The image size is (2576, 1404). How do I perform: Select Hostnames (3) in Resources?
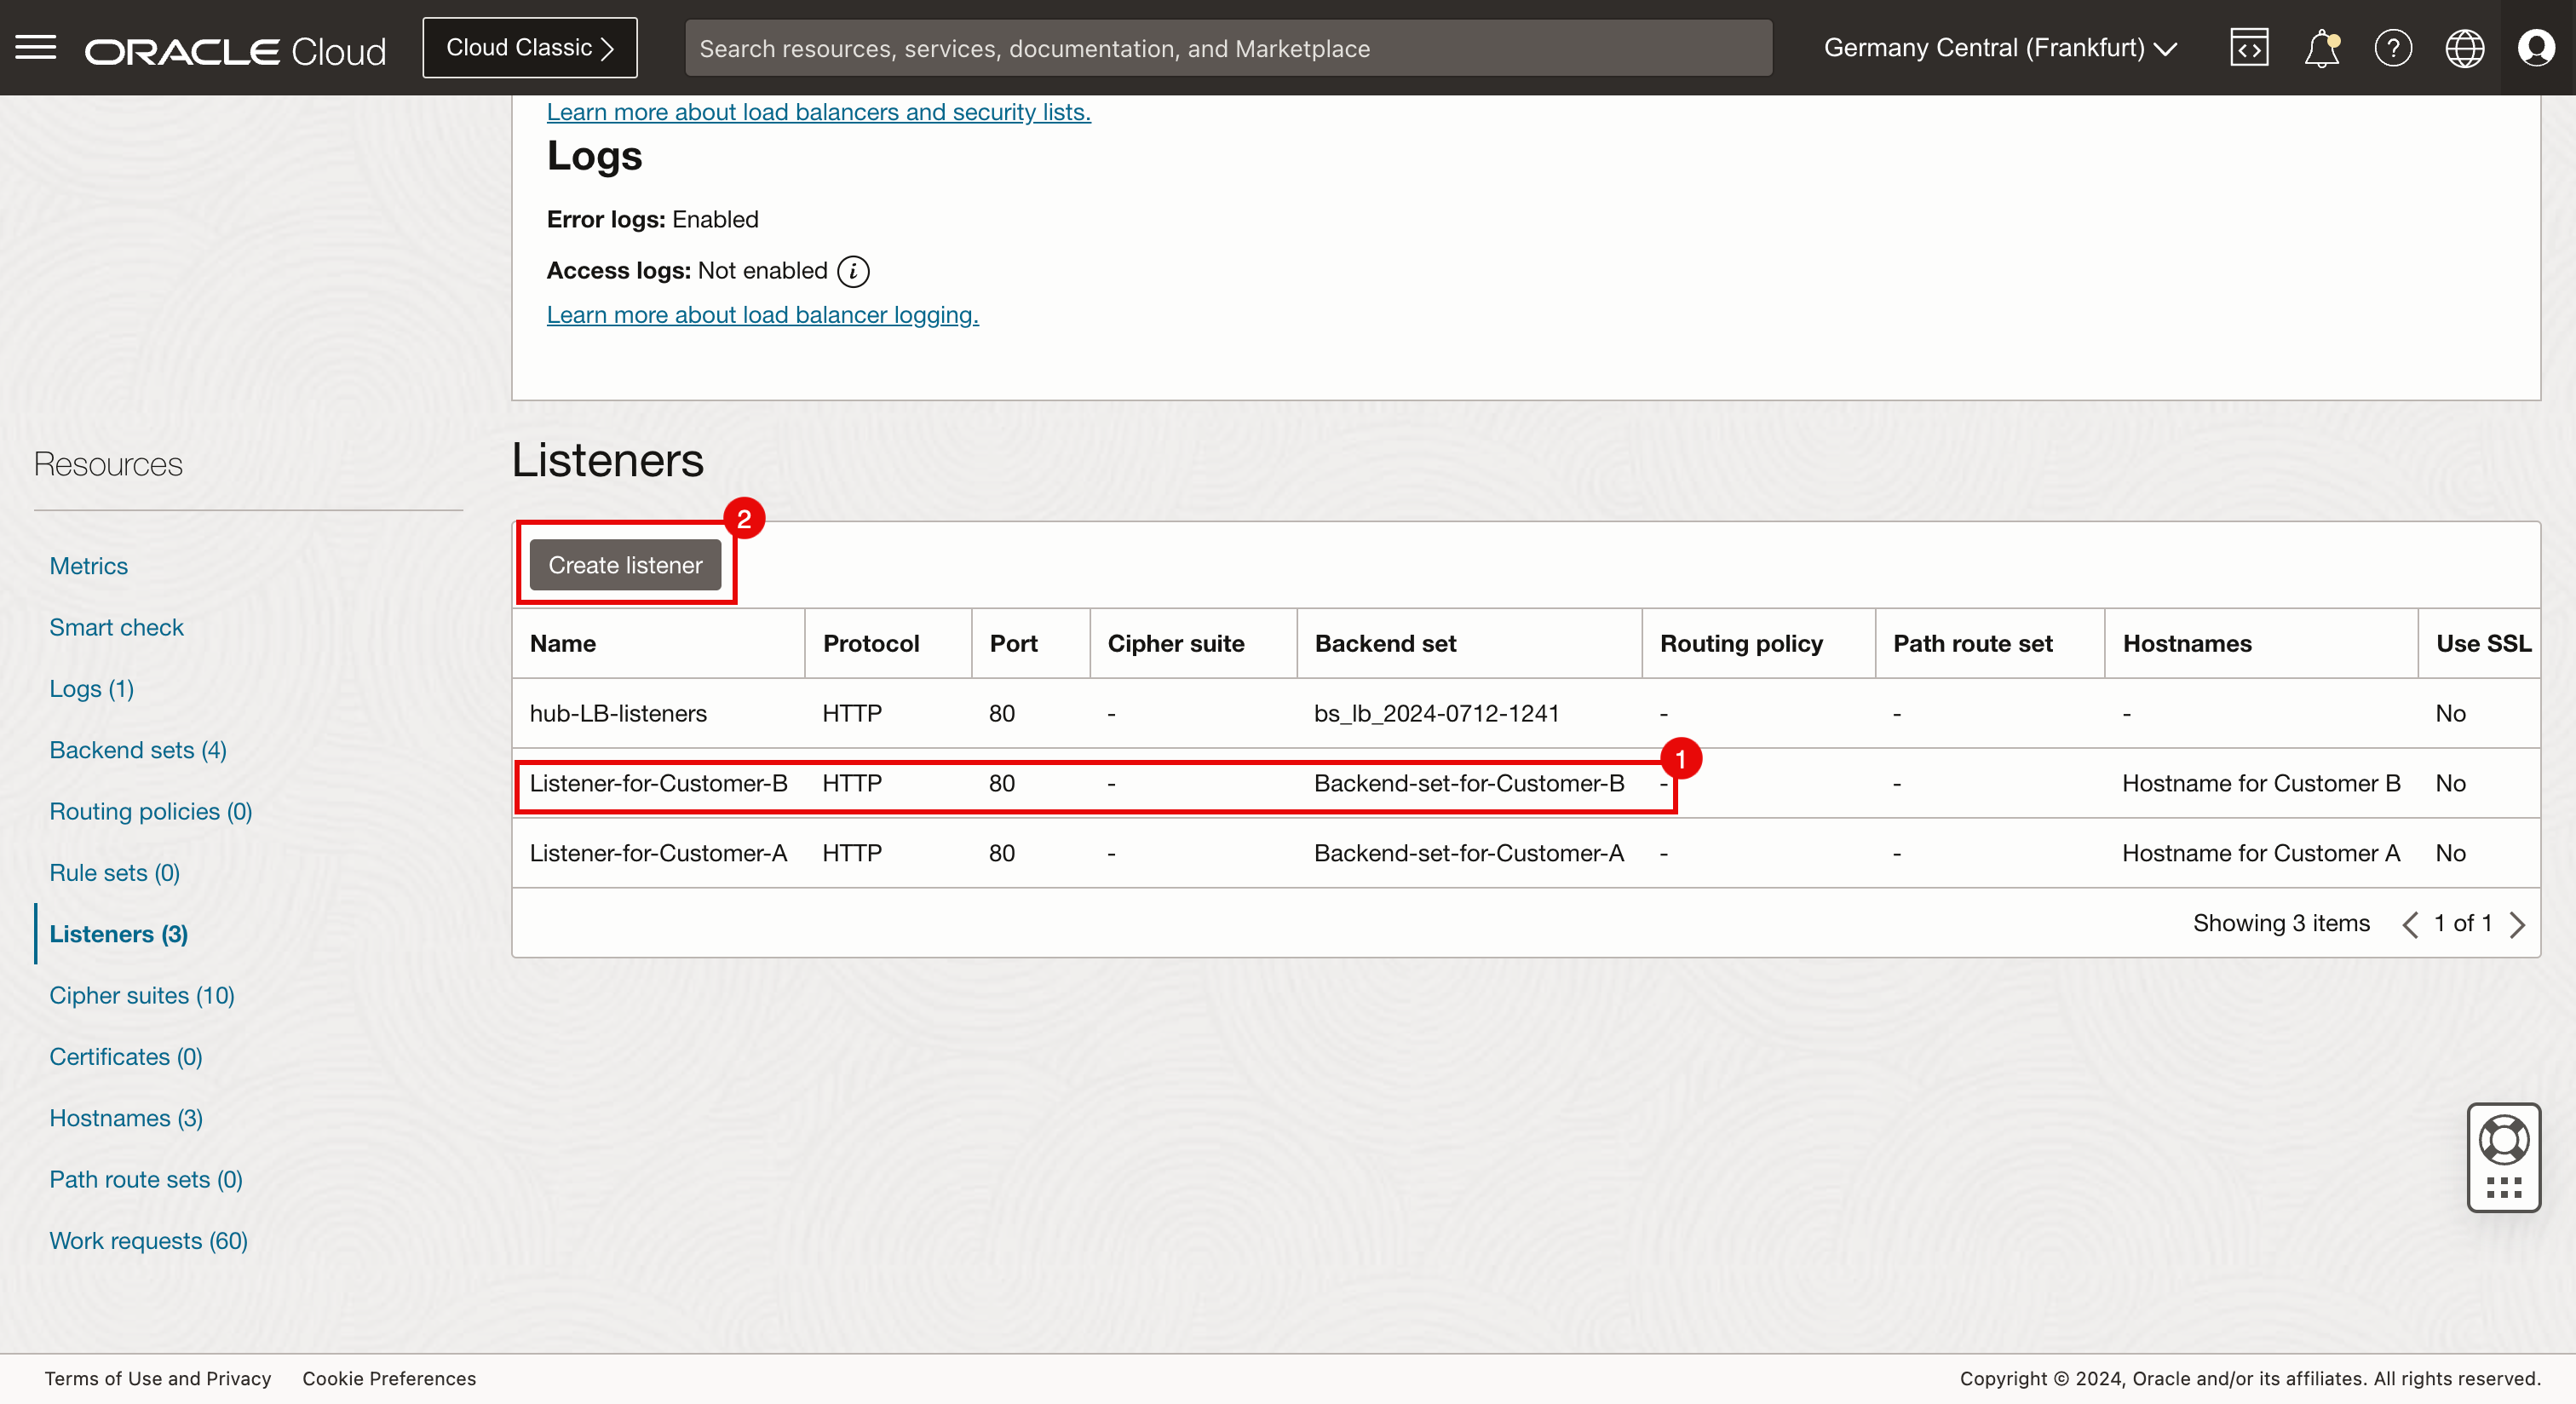click(x=126, y=1118)
